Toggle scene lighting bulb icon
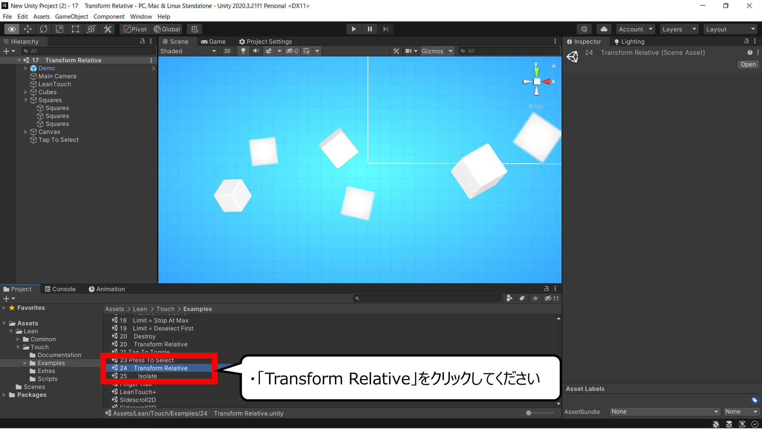 click(243, 51)
